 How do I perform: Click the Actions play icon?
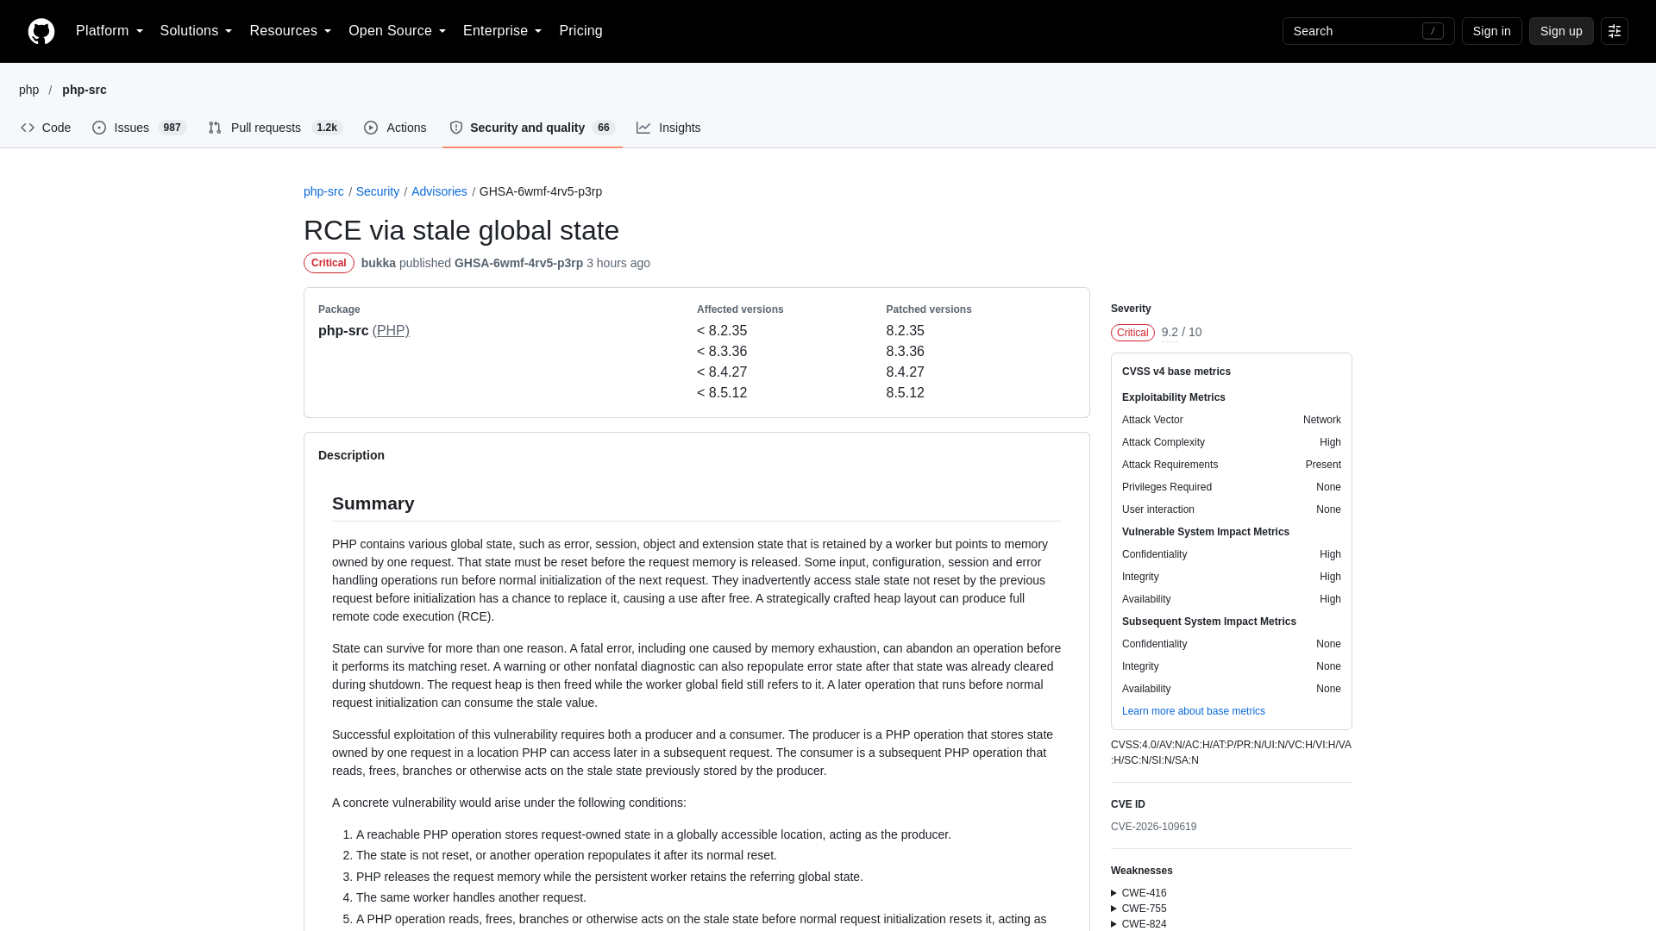(371, 128)
